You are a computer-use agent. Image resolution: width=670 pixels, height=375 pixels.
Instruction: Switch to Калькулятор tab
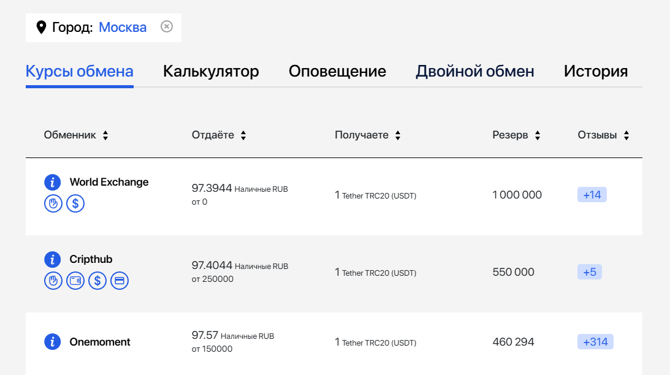pos(211,71)
